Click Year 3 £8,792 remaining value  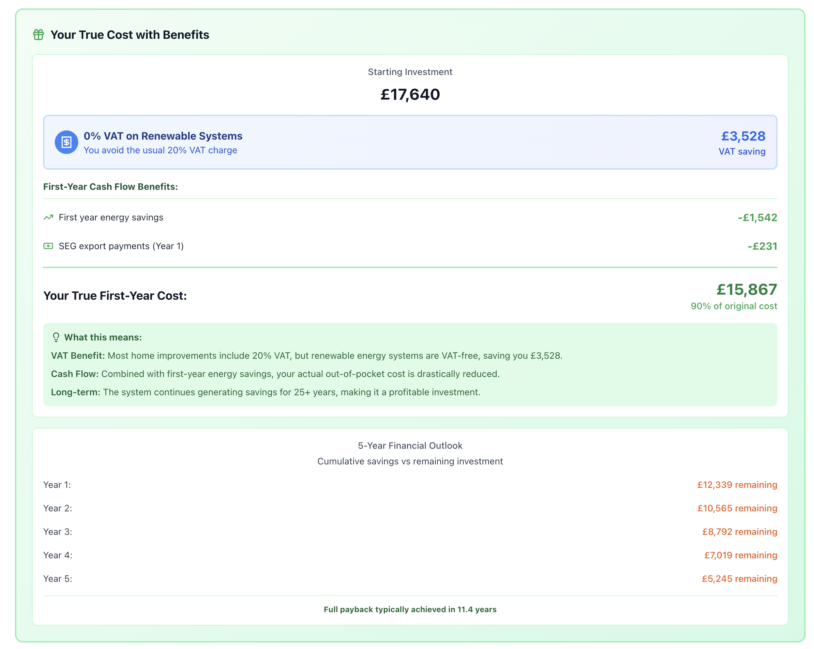[x=739, y=532]
